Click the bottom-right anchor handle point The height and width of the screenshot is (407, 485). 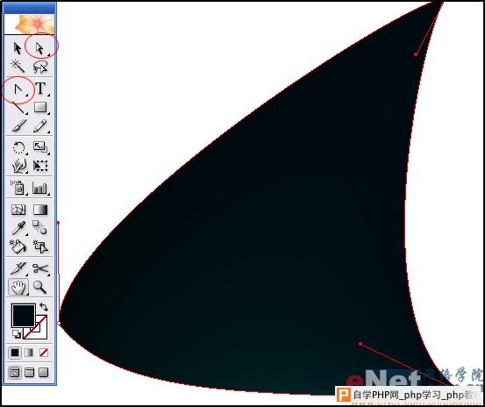360,344
